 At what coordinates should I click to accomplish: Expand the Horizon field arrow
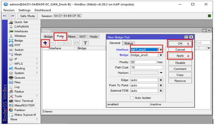click(x=161, y=73)
